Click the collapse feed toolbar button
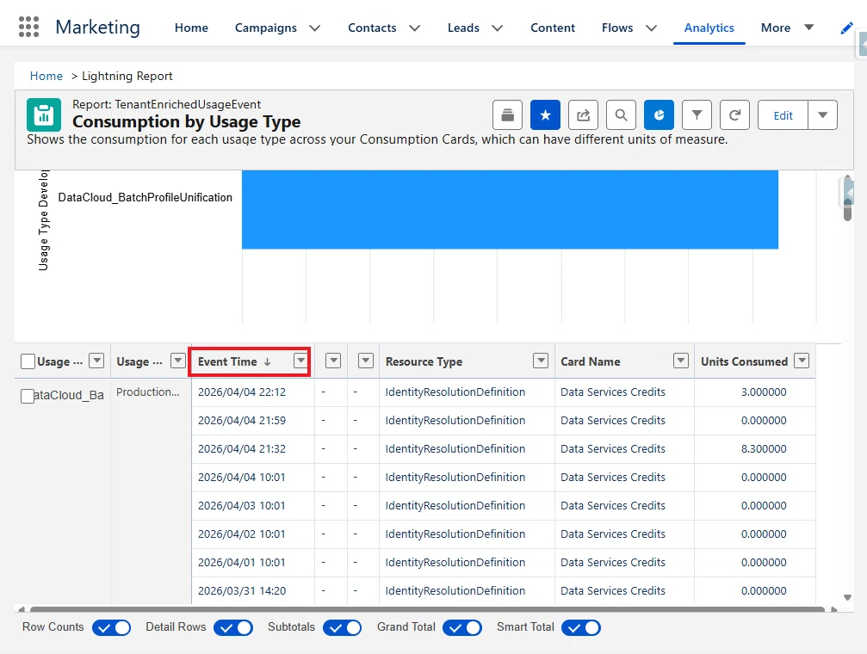The width and height of the screenshot is (867, 654). [507, 115]
